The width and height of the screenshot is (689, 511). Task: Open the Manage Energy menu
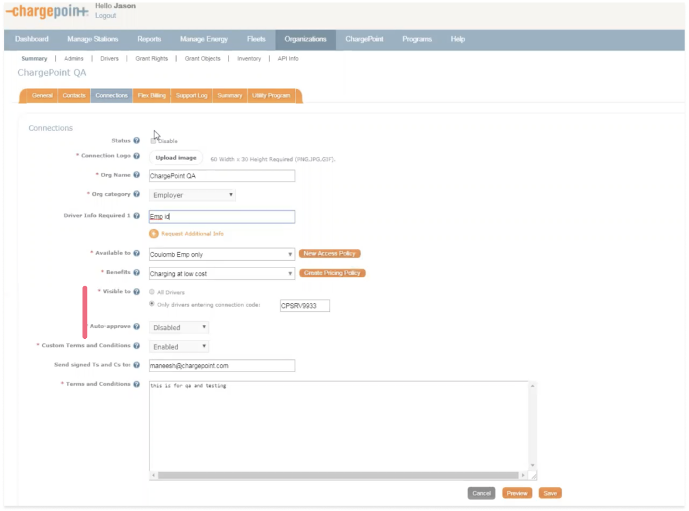[204, 39]
